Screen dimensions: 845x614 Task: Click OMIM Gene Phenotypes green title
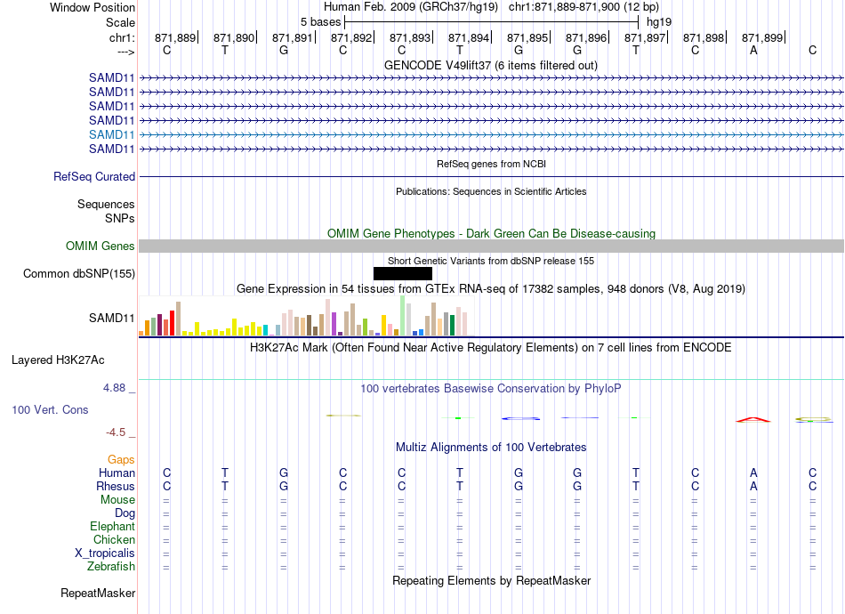(492, 233)
